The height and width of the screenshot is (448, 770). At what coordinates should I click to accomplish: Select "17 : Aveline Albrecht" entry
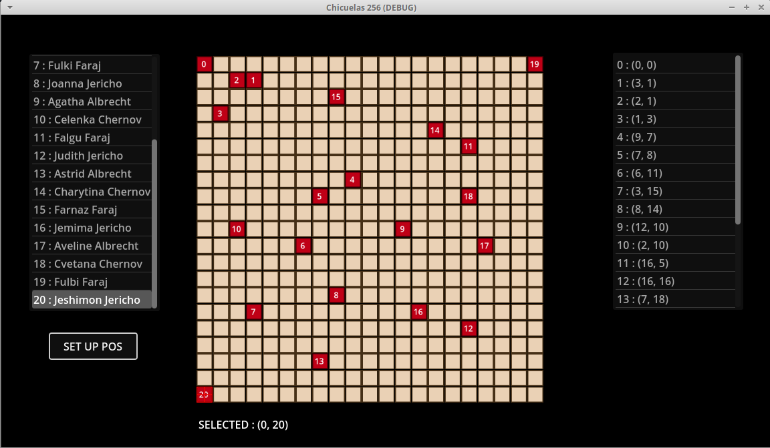92,246
